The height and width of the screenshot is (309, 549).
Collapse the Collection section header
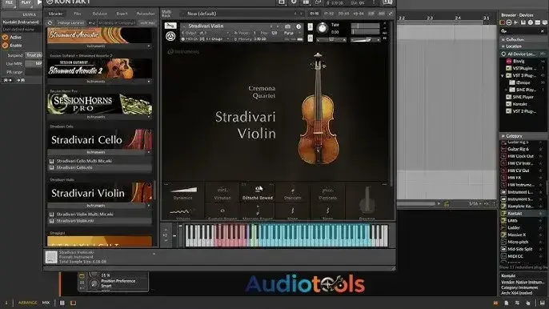[523, 39]
